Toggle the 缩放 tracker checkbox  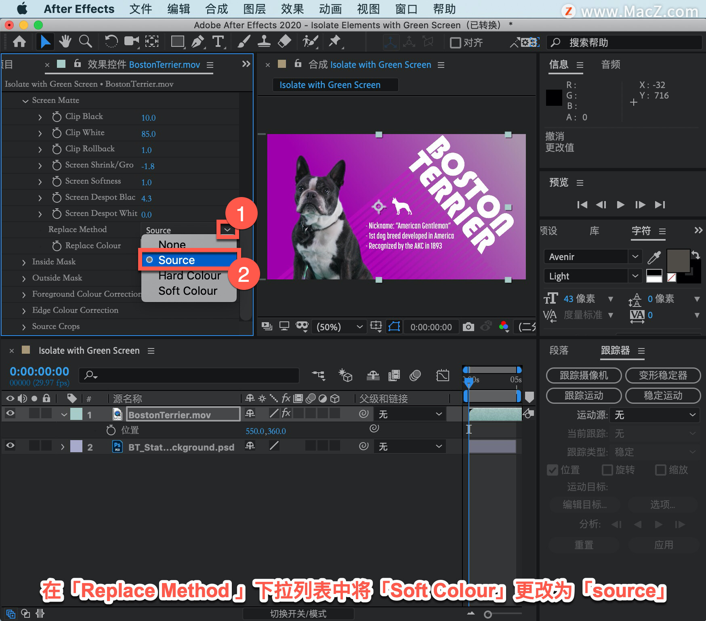(x=660, y=470)
